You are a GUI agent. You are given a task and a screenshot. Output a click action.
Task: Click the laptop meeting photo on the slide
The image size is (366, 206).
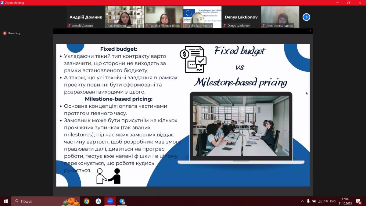241,126
